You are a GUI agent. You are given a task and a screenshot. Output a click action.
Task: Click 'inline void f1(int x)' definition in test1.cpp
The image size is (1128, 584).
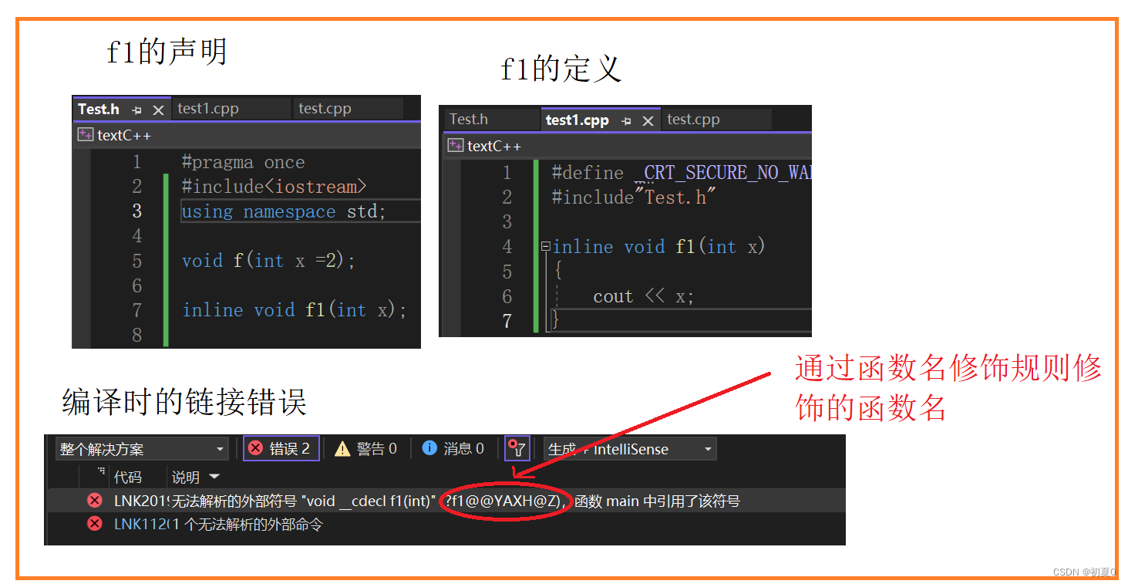[658, 247]
